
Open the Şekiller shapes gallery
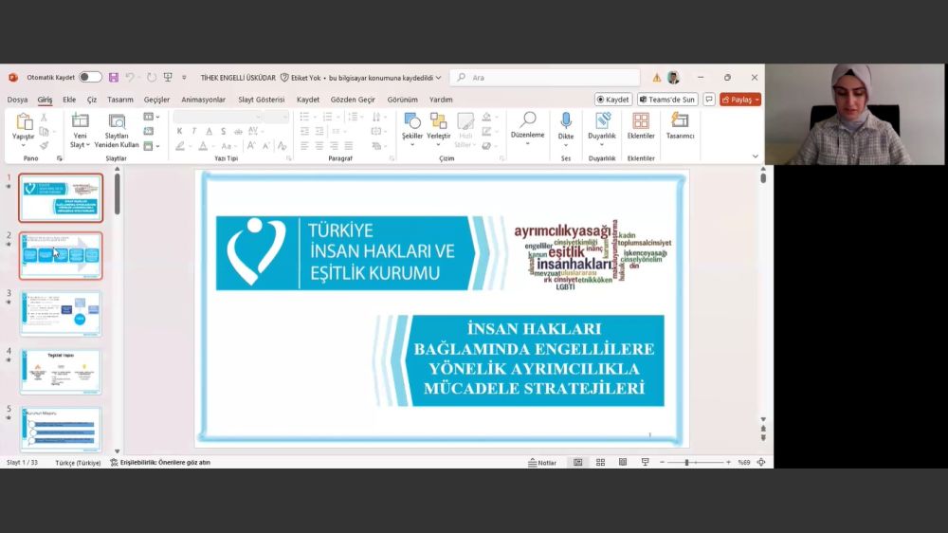click(x=412, y=129)
